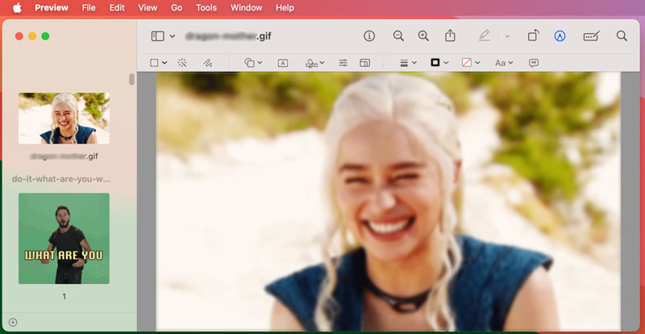Viewport: 645px width, 334px height.
Task: Expand the Text Style dropdown arrow
Action: (511, 63)
